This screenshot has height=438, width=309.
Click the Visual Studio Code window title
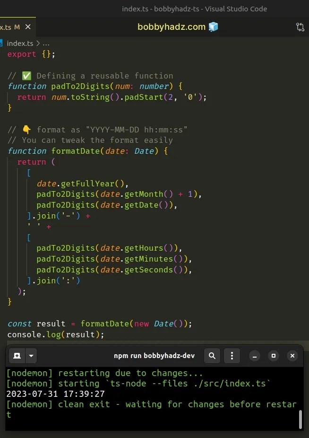click(x=194, y=9)
